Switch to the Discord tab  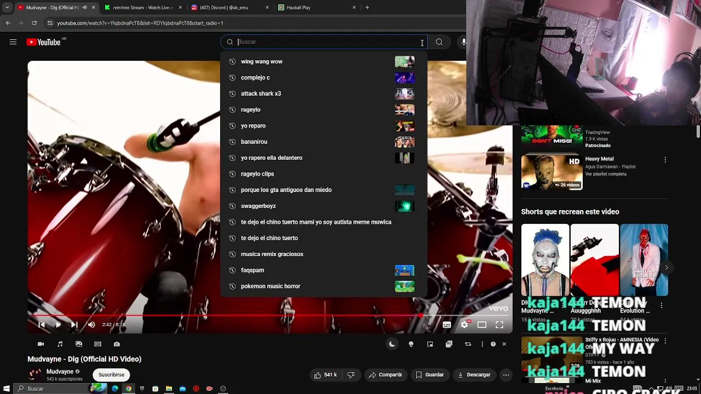[230, 8]
